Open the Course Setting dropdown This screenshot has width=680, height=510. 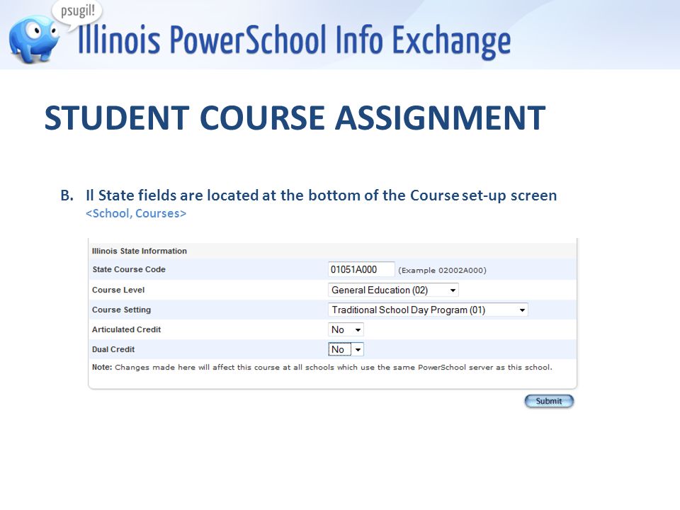click(428, 310)
